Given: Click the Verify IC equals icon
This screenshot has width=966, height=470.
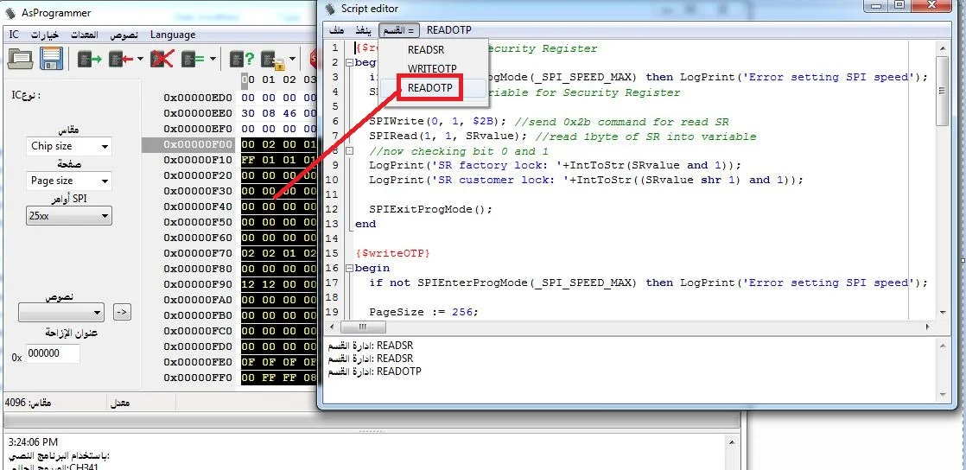Looking at the screenshot, I should tap(191, 59).
